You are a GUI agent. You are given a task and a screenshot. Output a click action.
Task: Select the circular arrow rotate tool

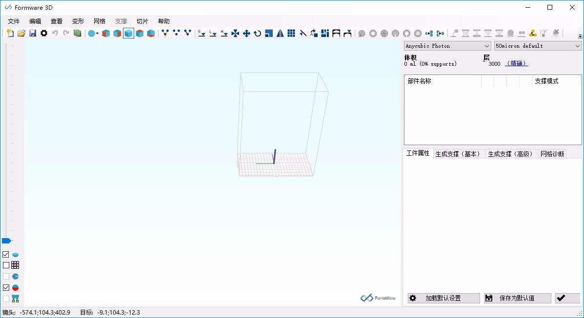[258, 34]
